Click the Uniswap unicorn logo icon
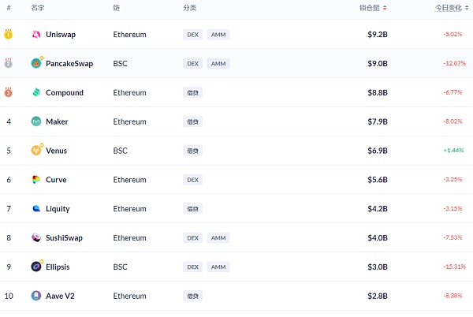Image resolution: width=473 pixels, height=317 pixels. click(x=36, y=35)
